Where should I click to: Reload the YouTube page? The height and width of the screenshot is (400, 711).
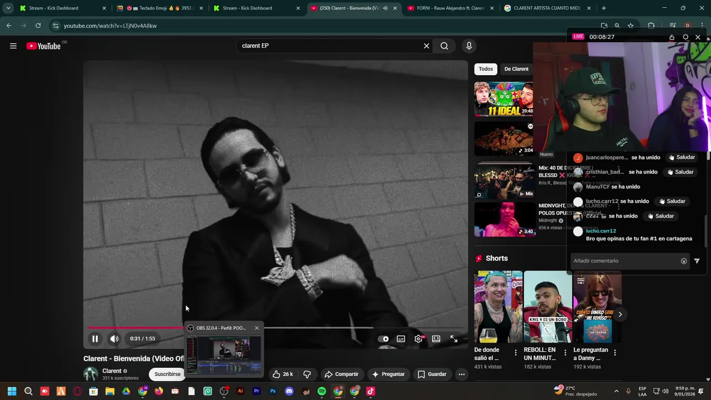tap(38, 26)
